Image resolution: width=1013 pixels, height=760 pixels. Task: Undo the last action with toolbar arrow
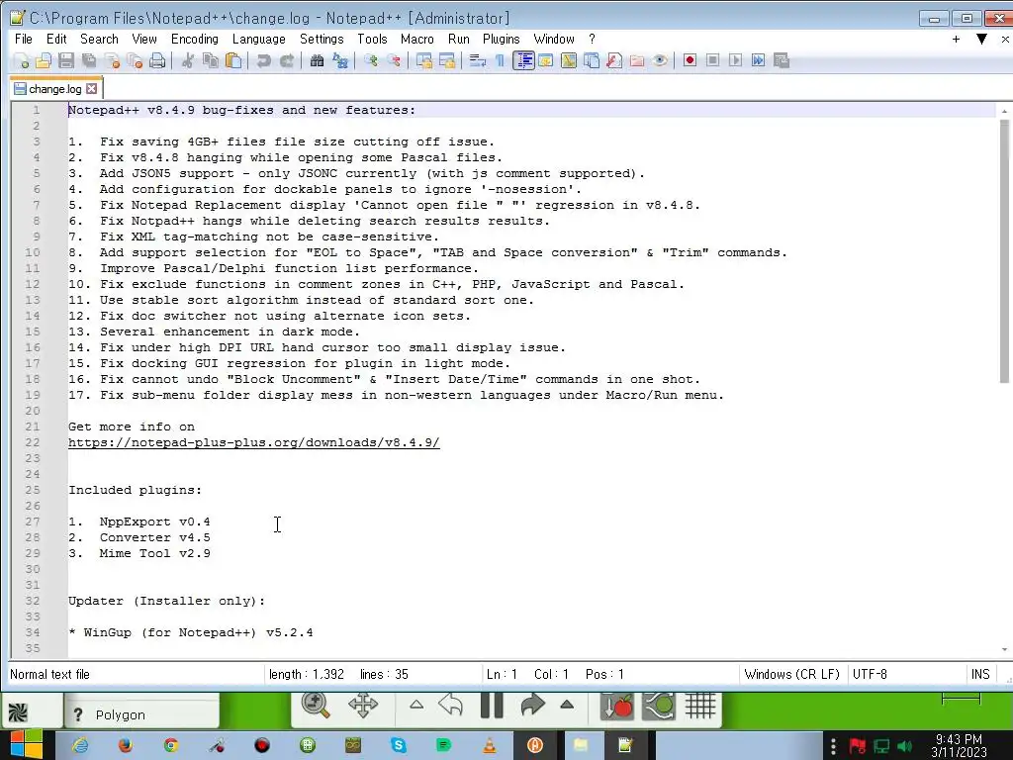coord(263,60)
